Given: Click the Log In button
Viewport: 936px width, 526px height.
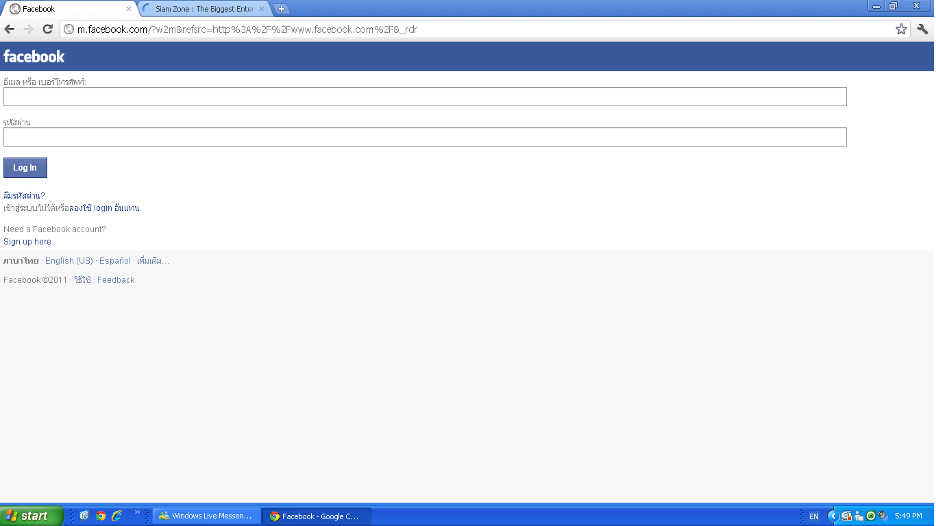Looking at the screenshot, I should tap(25, 168).
